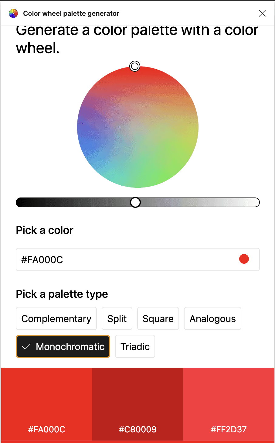Click the red color preview dot
This screenshot has width=275, height=443.
tap(244, 259)
